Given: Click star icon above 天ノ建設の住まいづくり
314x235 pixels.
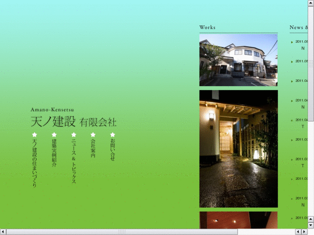Looking at the screenshot, I should (35, 135).
